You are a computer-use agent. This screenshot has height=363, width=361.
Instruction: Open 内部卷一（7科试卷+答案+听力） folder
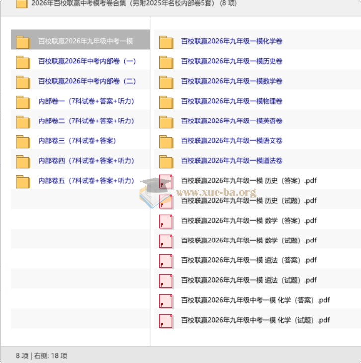[87, 101]
